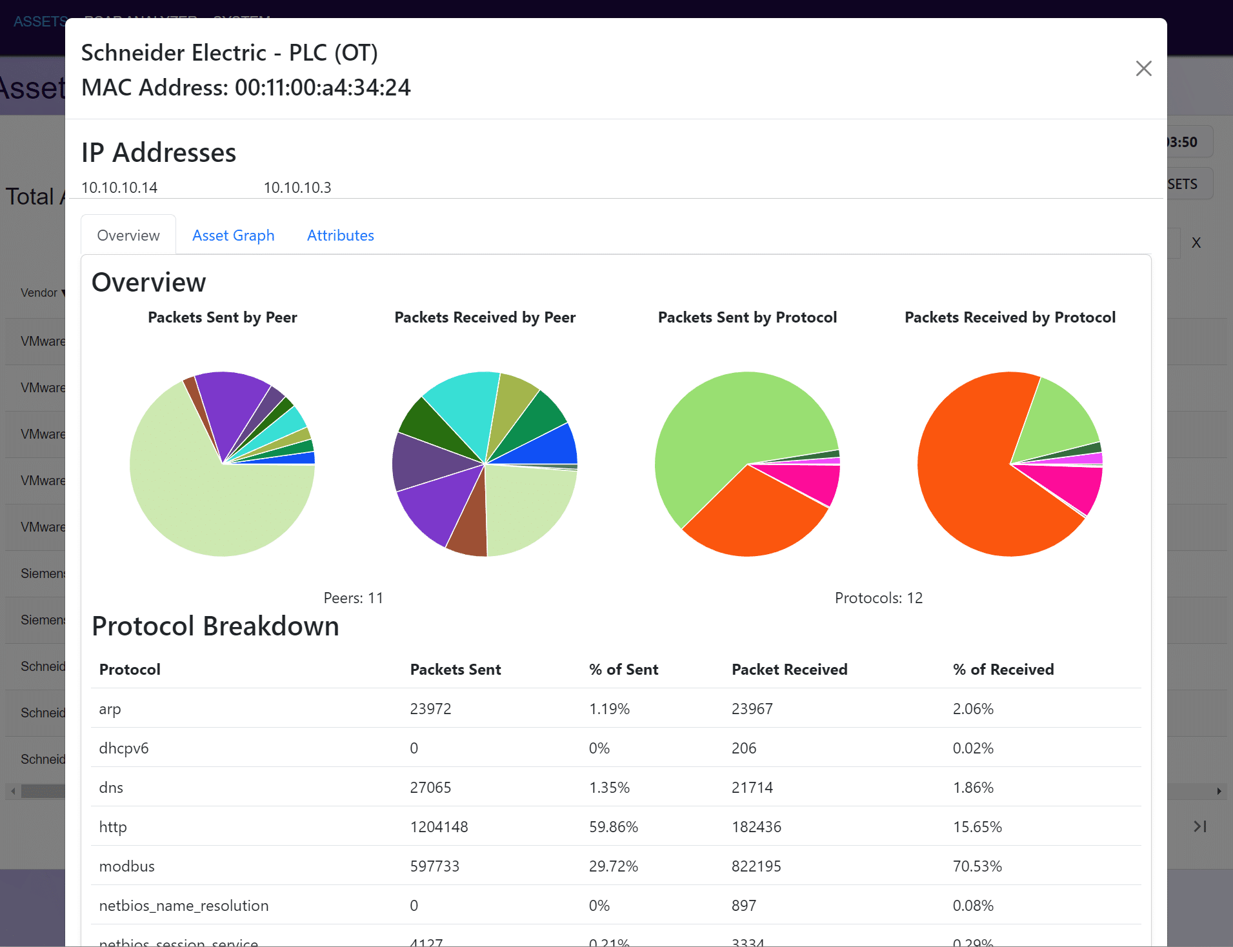
Task: Click the left scroll arrow of background scrollbar
Action: (x=14, y=791)
